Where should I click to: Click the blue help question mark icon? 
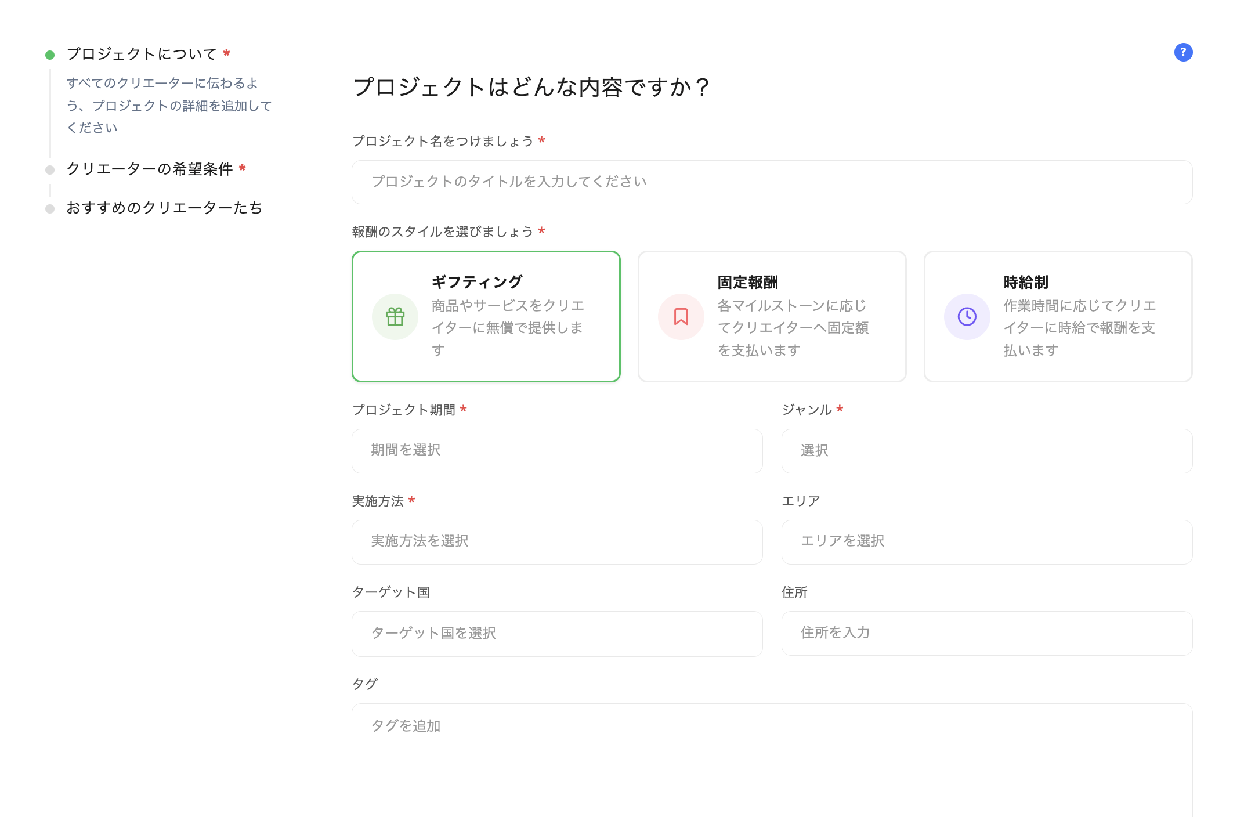[x=1183, y=52]
